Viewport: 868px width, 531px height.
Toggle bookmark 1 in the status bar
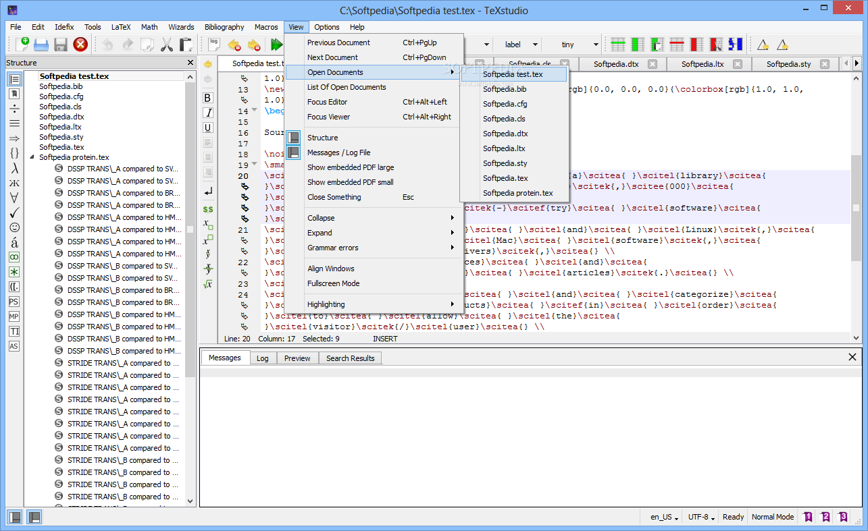(807, 517)
